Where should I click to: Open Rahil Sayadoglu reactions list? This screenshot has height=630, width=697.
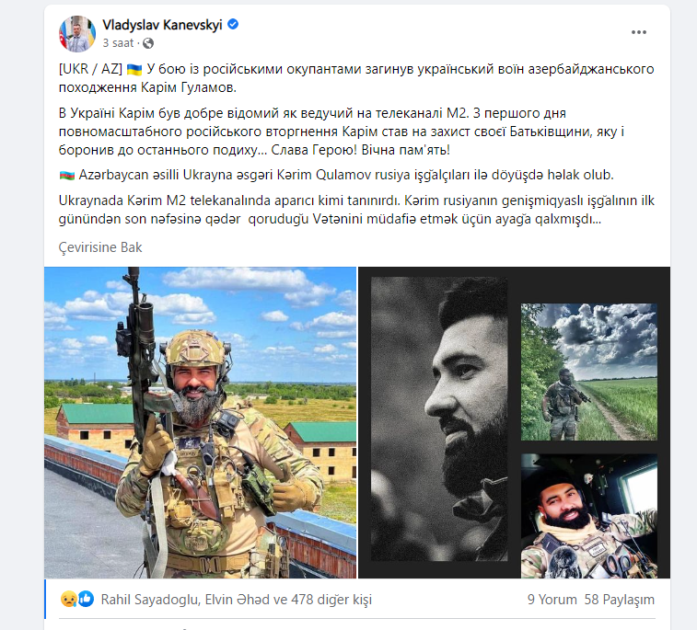pos(150,600)
